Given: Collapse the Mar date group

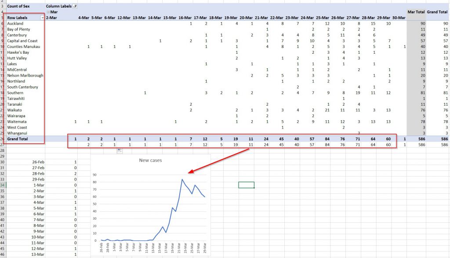Looking at the screenshot, I should (x=48, y=12).
